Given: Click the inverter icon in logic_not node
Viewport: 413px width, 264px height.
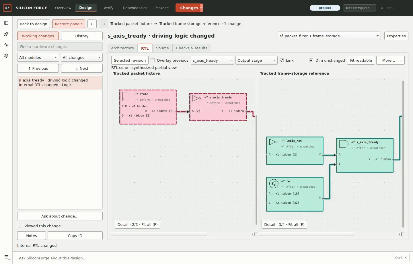Looking at the screenshot, I should pos(273,141).
